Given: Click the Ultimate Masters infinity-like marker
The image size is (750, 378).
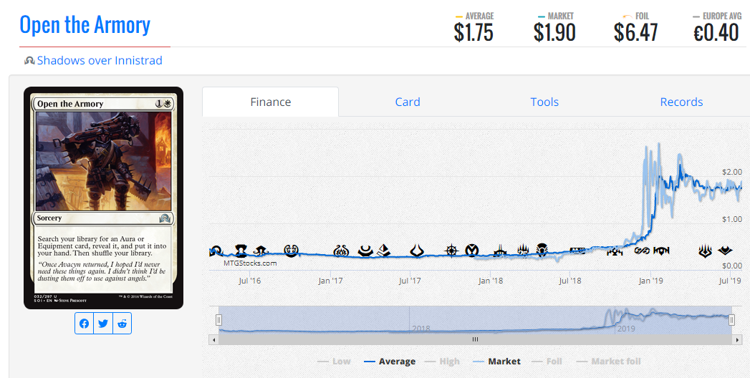Looking at the screenshot, I should [x=642, y=251].
